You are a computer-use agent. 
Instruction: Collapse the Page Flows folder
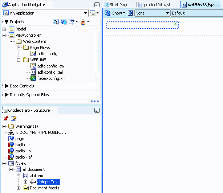(x=19, y=48)
